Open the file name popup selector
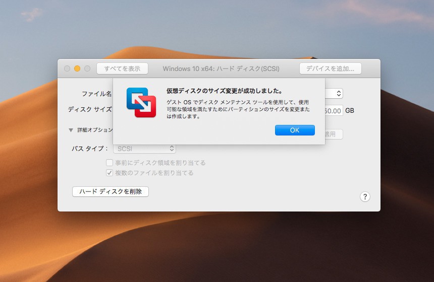434x282 pixels. click(x=334, y=93)
